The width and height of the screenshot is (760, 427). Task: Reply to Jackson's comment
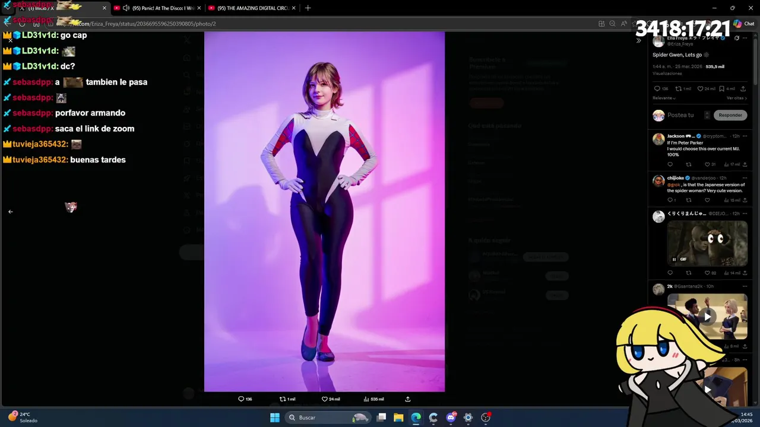(670, 164)
